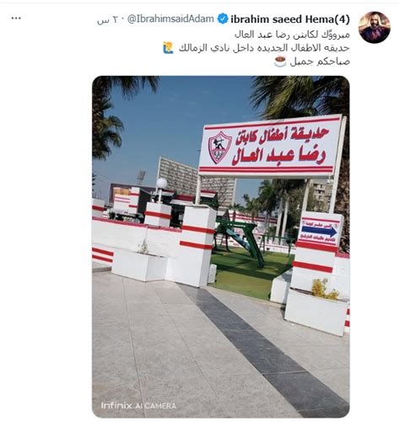Click the blue arrow on direction sign
The height and width of the screenshot is (422, 400).
click(x=319, y=231)
